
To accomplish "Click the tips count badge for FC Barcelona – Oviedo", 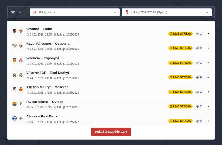I will point(199,106).
